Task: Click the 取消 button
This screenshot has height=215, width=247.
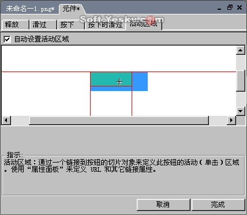Action: 163,205
